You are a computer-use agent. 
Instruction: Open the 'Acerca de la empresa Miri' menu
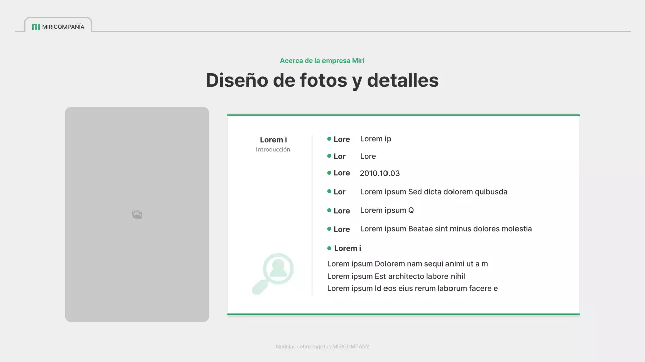322,60
